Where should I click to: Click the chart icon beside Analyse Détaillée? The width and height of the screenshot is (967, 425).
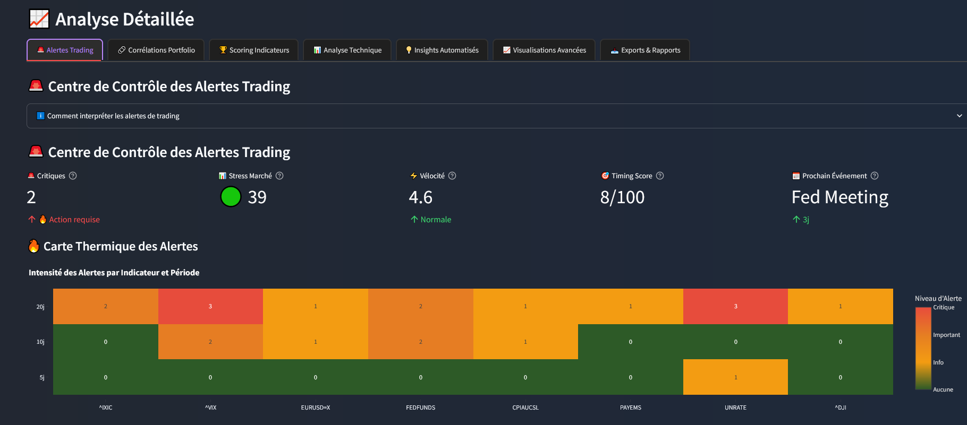pyautogui.click(x=39, y=19)
